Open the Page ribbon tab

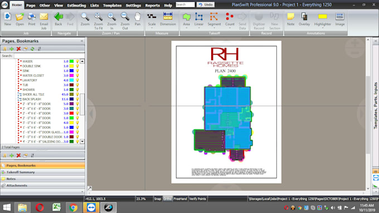(31, 6)
